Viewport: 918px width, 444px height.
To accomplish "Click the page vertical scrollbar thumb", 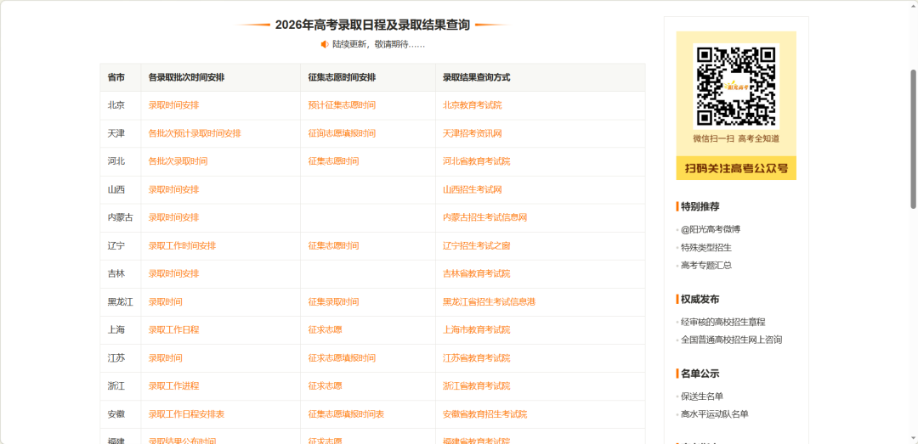I will 913,138.
